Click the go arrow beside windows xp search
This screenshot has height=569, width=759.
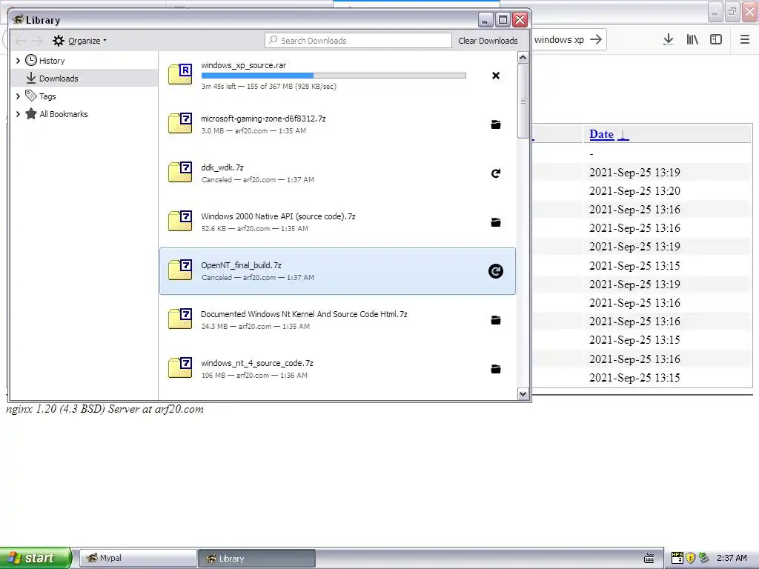(x=597, y=40)
